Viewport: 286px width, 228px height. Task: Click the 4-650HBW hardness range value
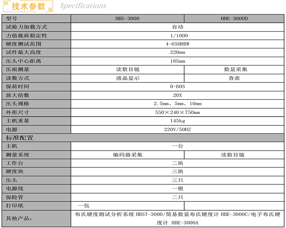click(x=177, y=44)
